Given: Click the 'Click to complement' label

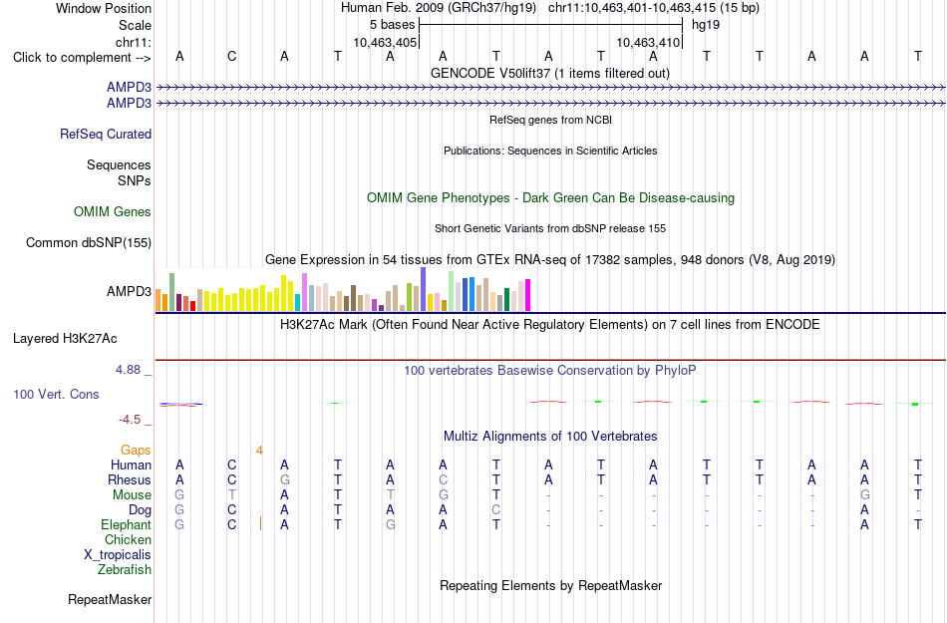Looking at the screenshot, I should point(82,58).
